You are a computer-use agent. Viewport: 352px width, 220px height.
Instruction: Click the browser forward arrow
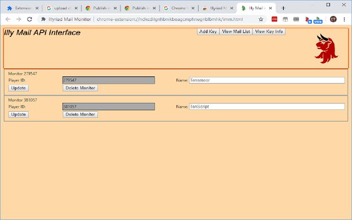pos(19,19)
